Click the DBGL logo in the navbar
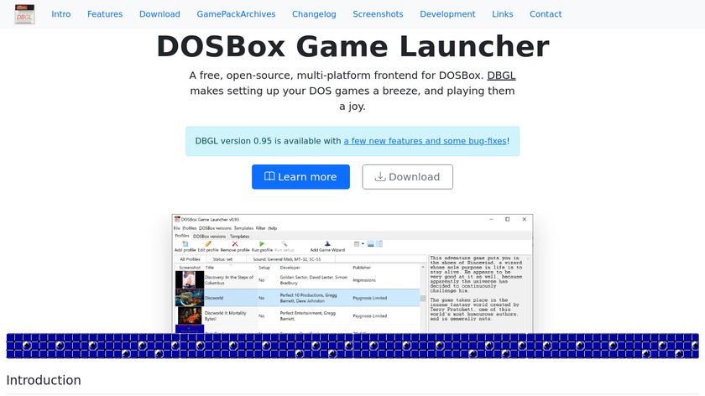705x396 pixels. [x=24, y=14]
